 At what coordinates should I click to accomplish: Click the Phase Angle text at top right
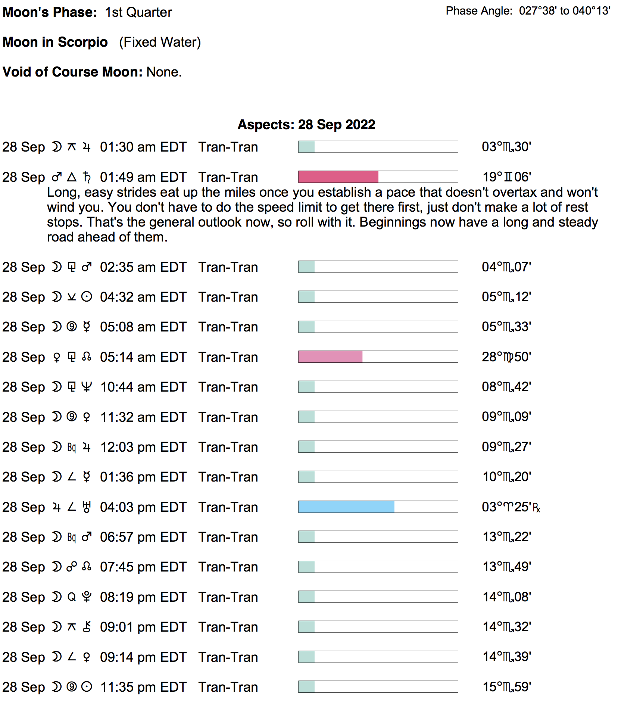(528, 11)
